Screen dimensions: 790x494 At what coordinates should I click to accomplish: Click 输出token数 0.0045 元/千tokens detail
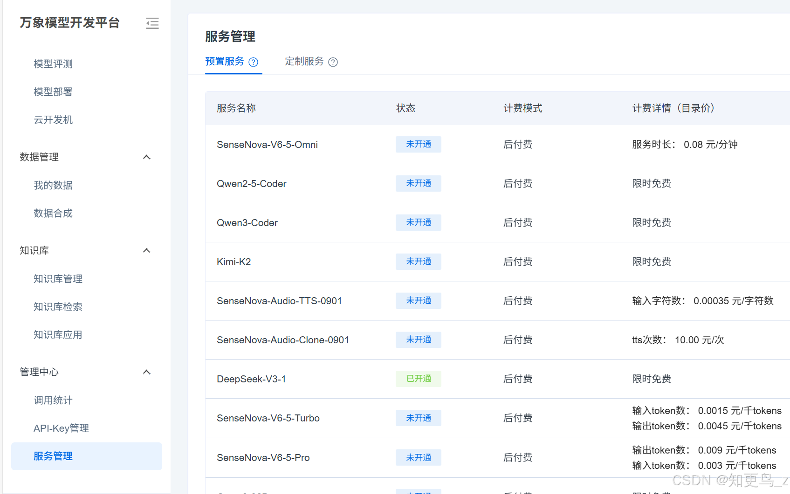pyautogui.click(x=707, y=426)
